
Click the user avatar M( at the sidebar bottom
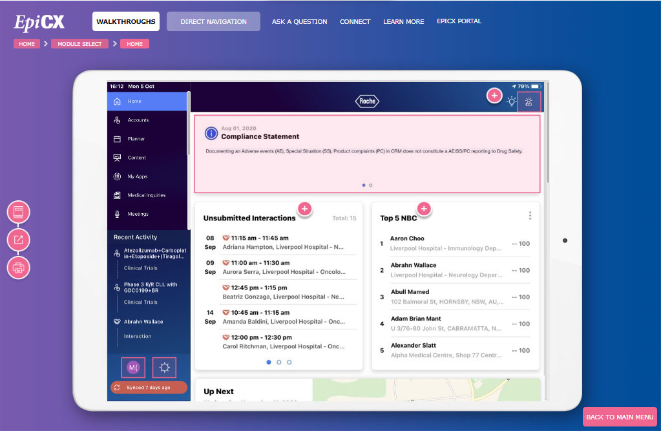coord(133,367)
